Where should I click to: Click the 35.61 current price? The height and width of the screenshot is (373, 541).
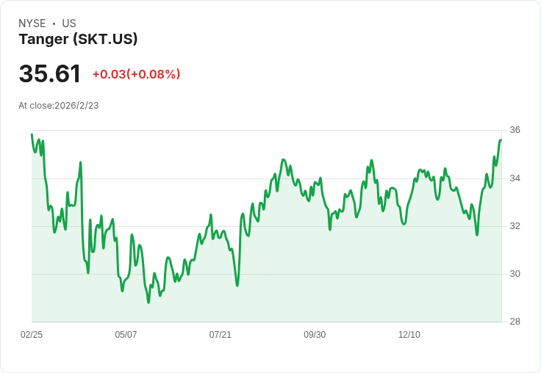coord(50,73)
